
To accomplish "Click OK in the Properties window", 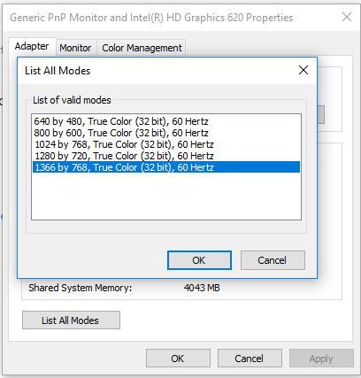I will click(x=178, y=359).
